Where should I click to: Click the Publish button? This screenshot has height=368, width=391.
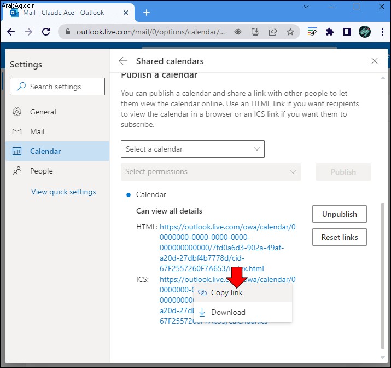tap(343, 172)
